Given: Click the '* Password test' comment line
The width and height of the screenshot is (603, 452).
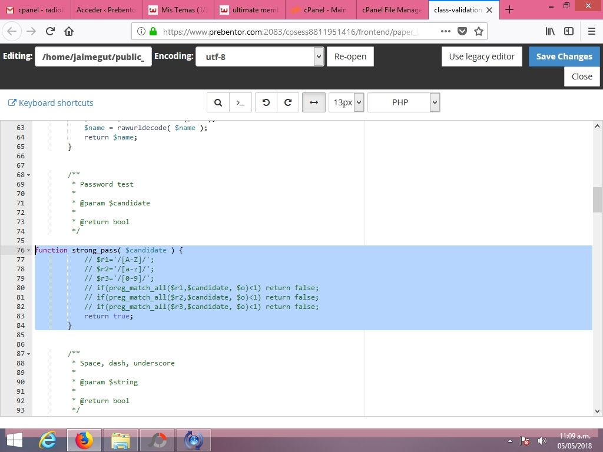Looking at the screenshot, I should click(102, 184).
